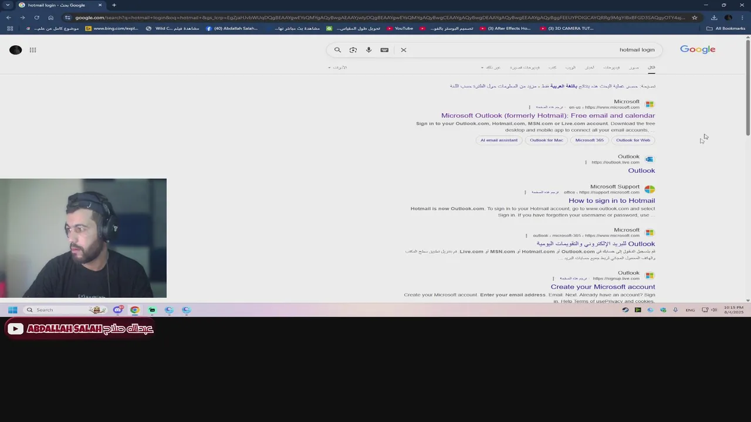Image resolution: width=751 pixels, height=422 pixels.
Task: Open the After Effects bookmark
Action: point(505,28)
